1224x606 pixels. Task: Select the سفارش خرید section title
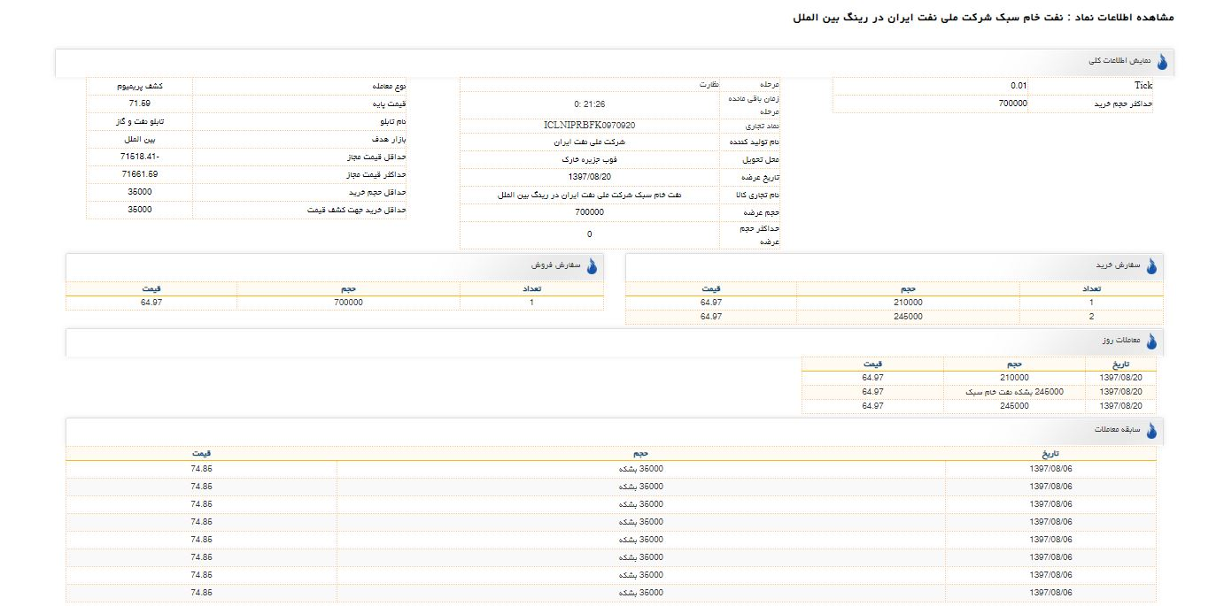(x=1119, y=265)
